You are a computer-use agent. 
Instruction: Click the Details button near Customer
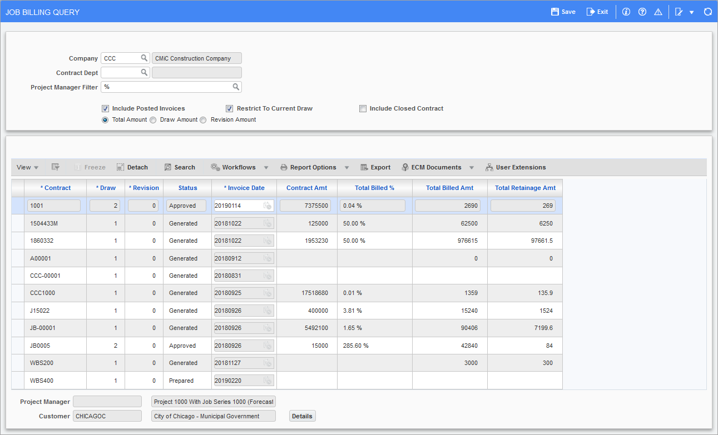[302, 416]
